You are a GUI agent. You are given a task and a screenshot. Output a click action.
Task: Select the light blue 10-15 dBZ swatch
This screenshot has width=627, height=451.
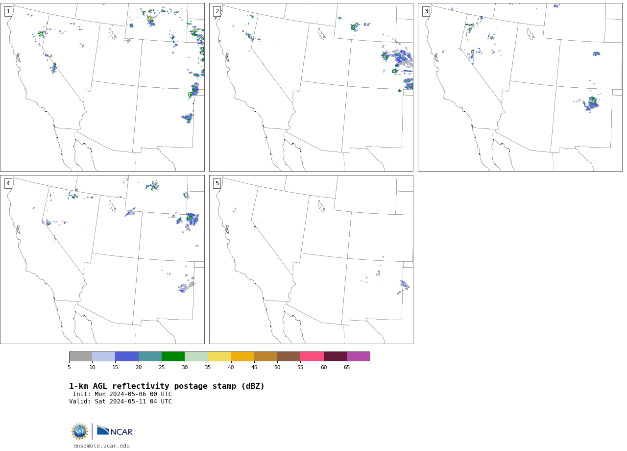[x=104, y=356]
